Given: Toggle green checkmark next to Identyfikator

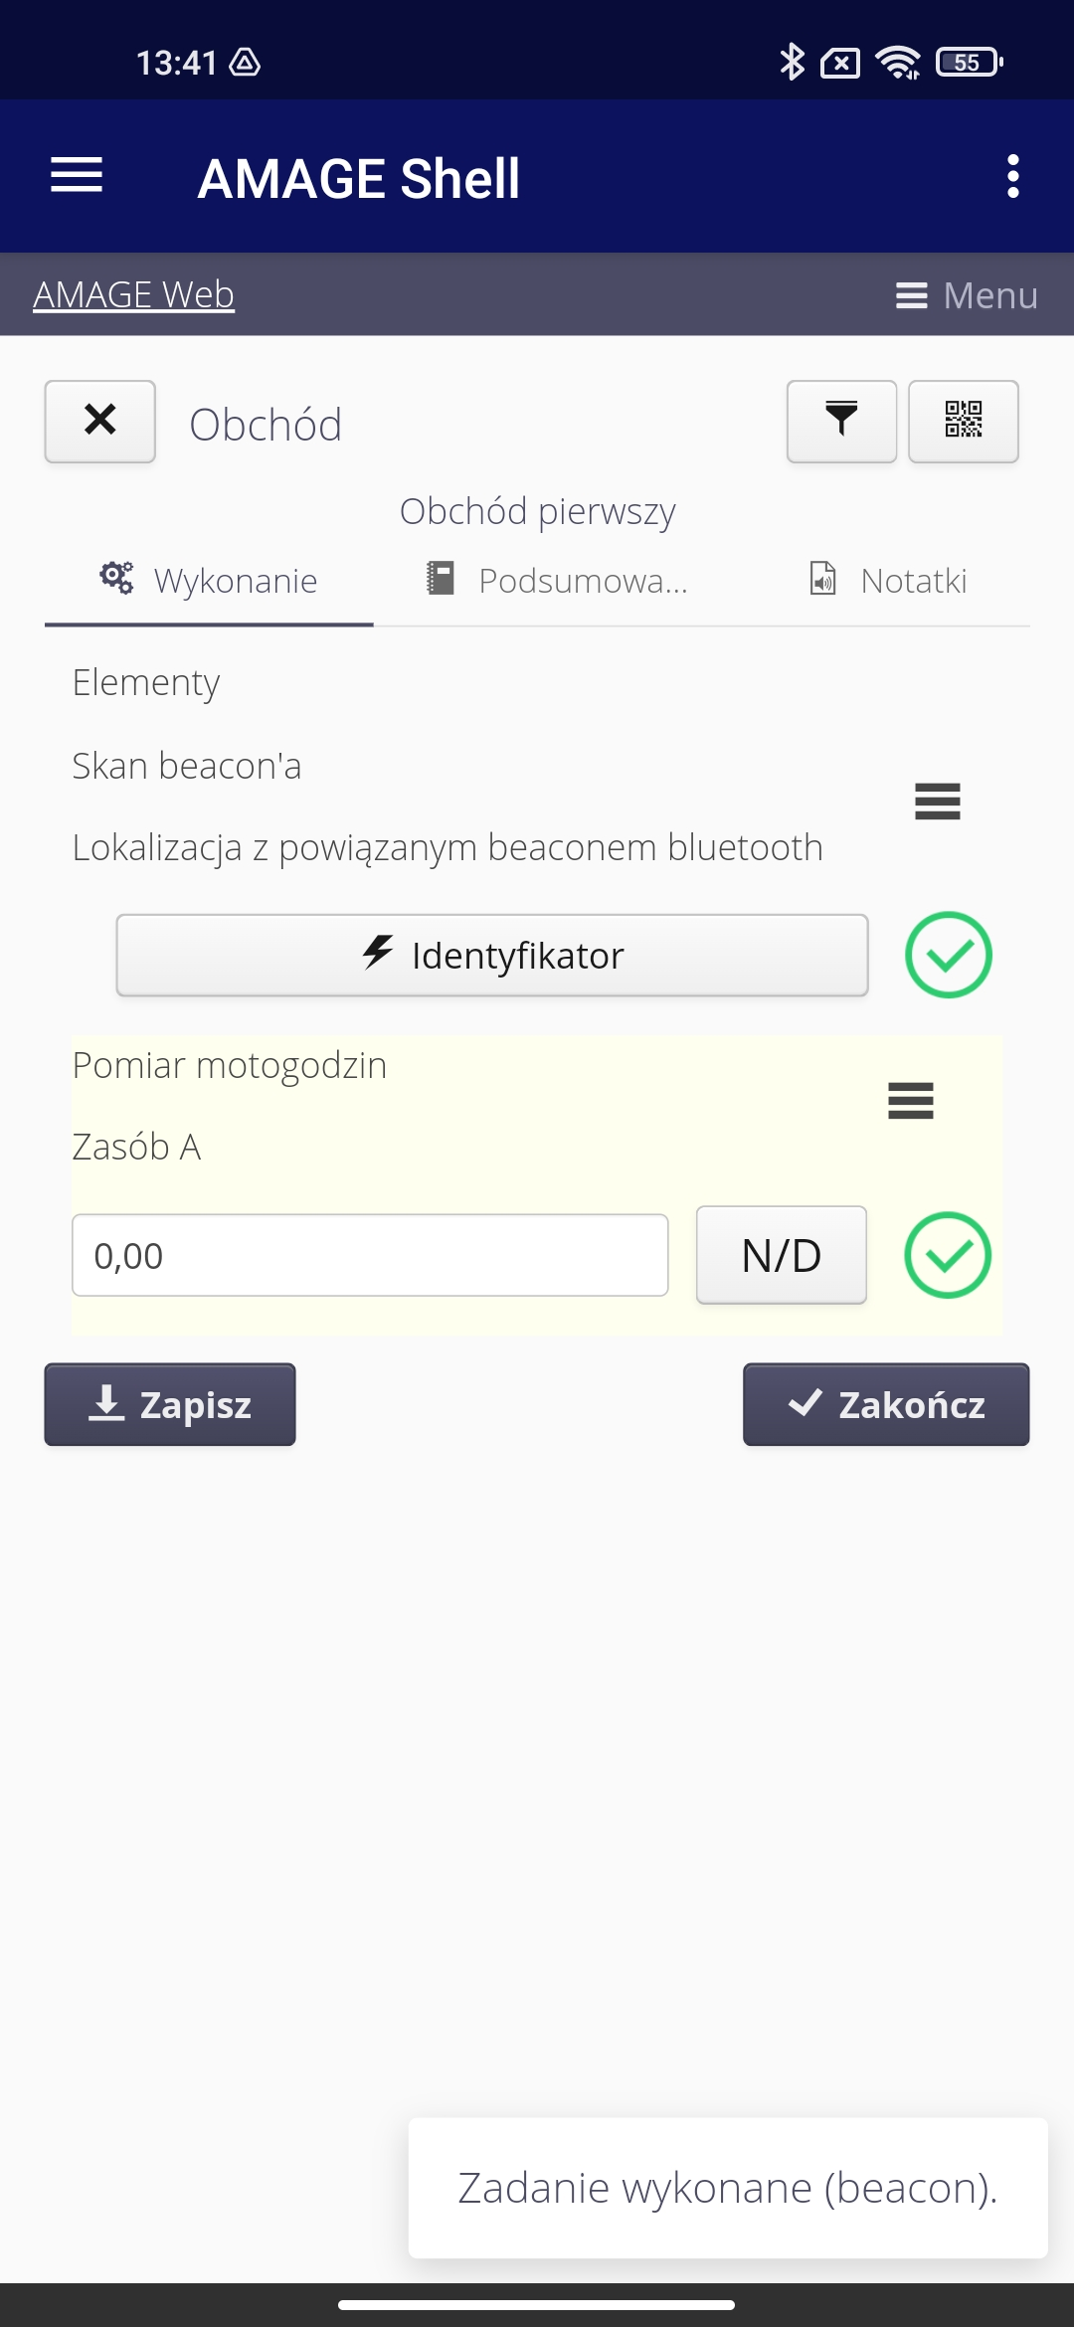Looking at the screenshot, I should pos(948,955).
